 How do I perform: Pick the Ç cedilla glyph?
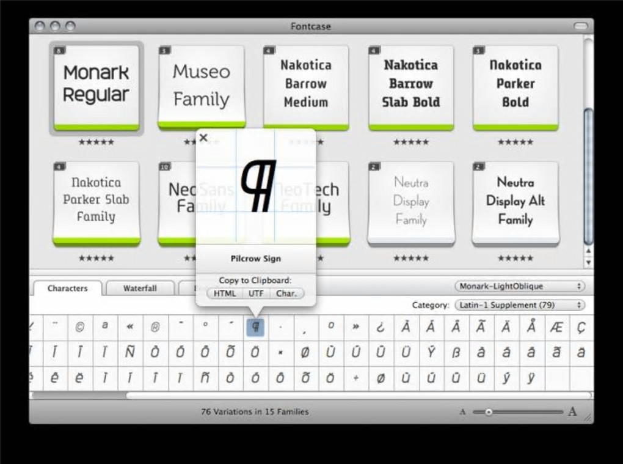tap(581, 327)
